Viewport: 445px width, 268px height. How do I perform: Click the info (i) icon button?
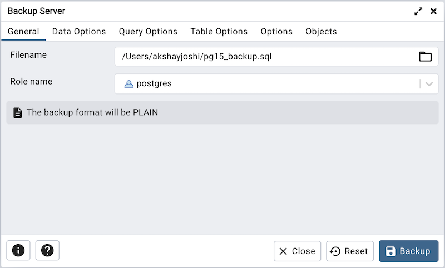tap(18, 251)
